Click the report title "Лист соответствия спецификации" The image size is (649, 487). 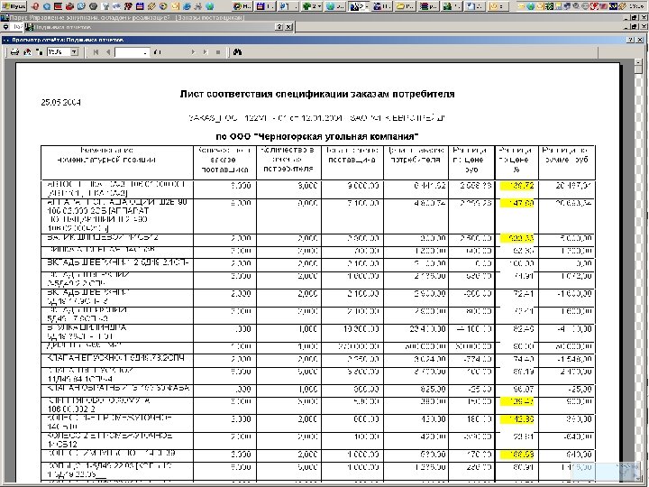tap(264, 94)
